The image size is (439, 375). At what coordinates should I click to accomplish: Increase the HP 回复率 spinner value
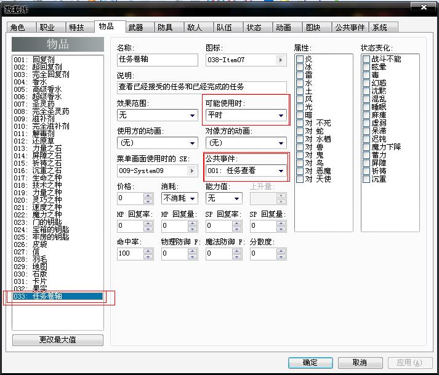click(x=148, y=223)
